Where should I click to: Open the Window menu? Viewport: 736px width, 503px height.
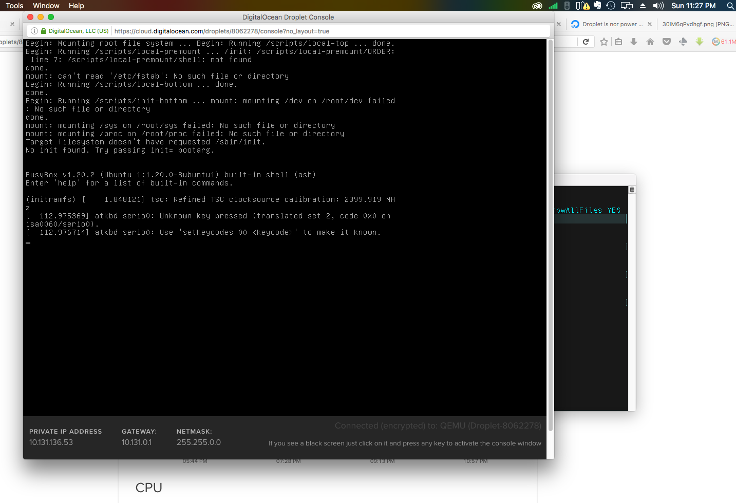[46, 6]
